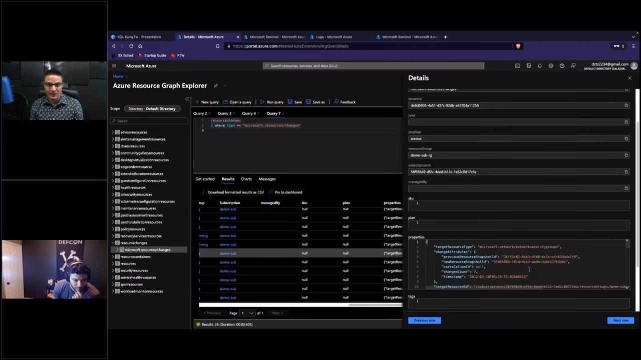Screen dimensions: 641x360
Task: Collapse the resourcechanges table
Action: point(113,243)
